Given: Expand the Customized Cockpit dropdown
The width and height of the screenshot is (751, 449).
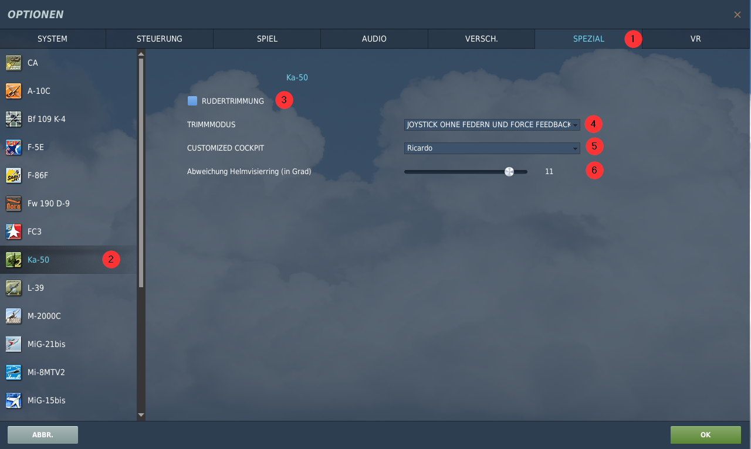Looking at the screenshot, I should pyautogui.click(x=492, y=148).
